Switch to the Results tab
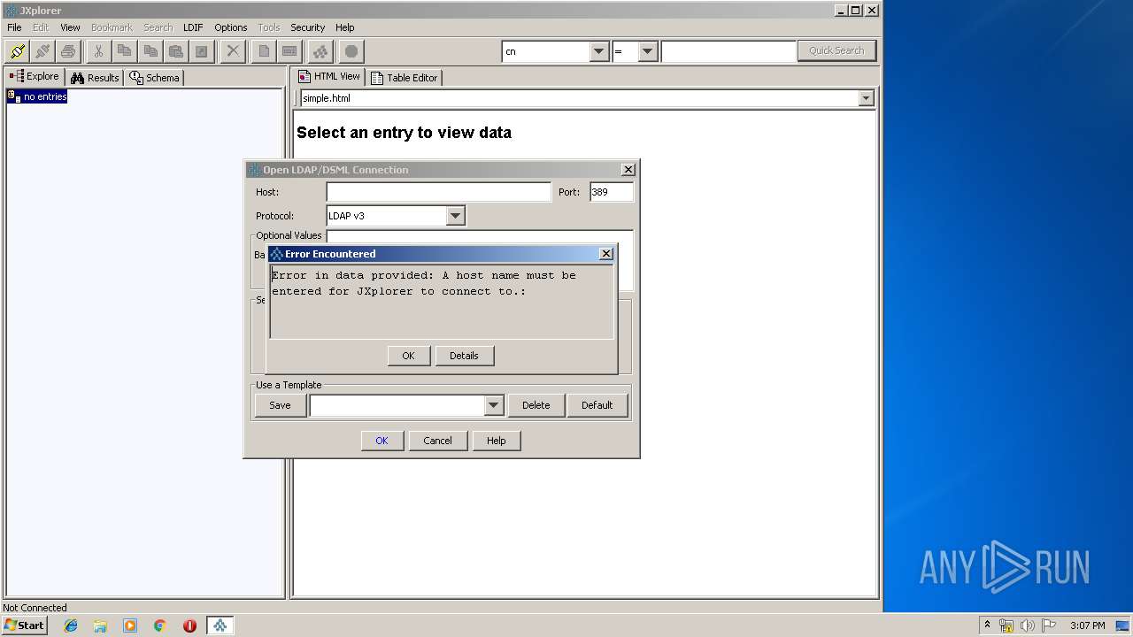 pos(95,78)
